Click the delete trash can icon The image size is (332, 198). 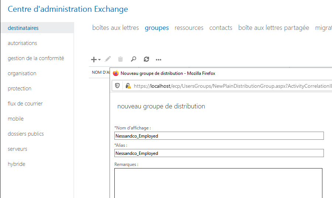[120, 59]
